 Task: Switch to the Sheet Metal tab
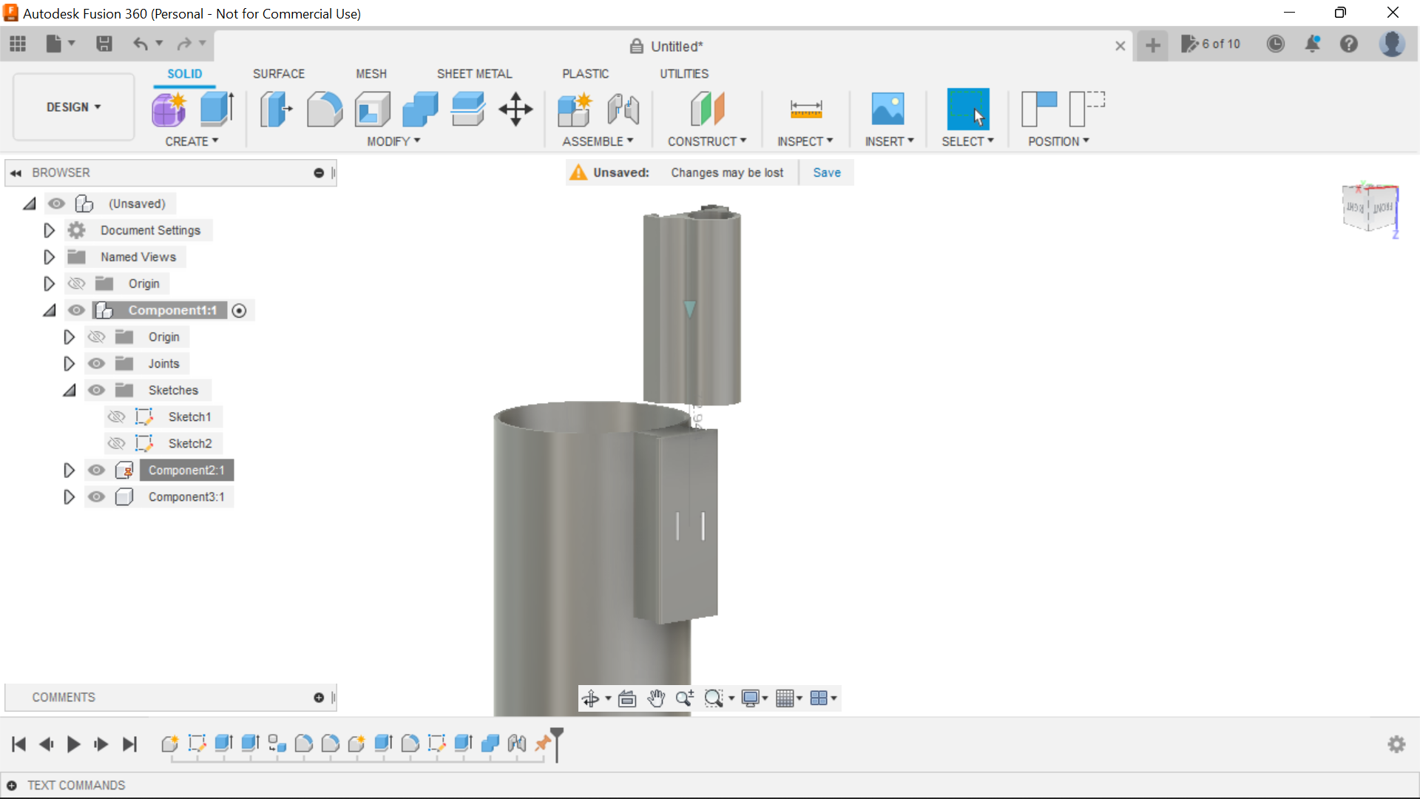[x=473, y=73]
